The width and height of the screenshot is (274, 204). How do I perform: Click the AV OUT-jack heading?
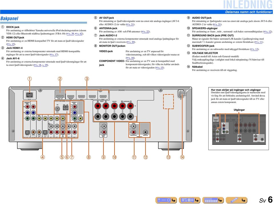[106, 18]
